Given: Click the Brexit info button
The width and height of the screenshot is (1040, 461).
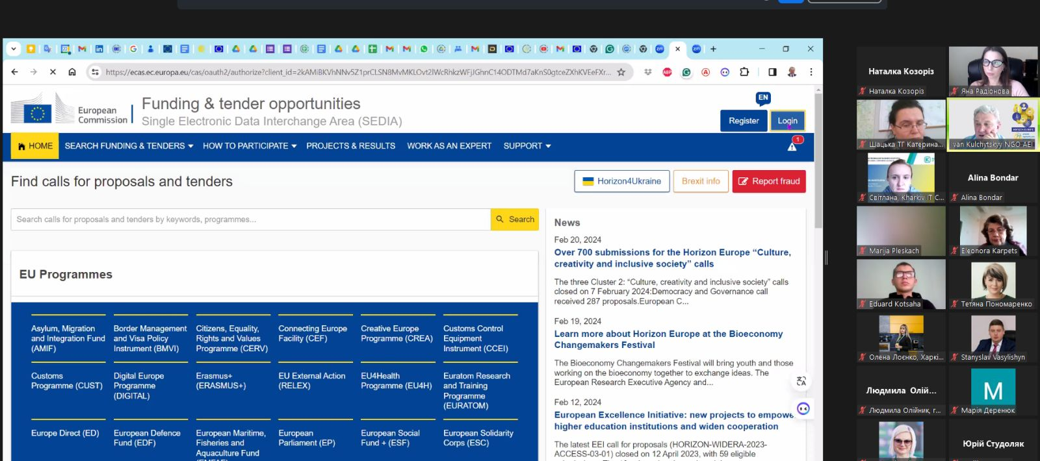Looking at the screenshot, I should (x=701, y=181).
